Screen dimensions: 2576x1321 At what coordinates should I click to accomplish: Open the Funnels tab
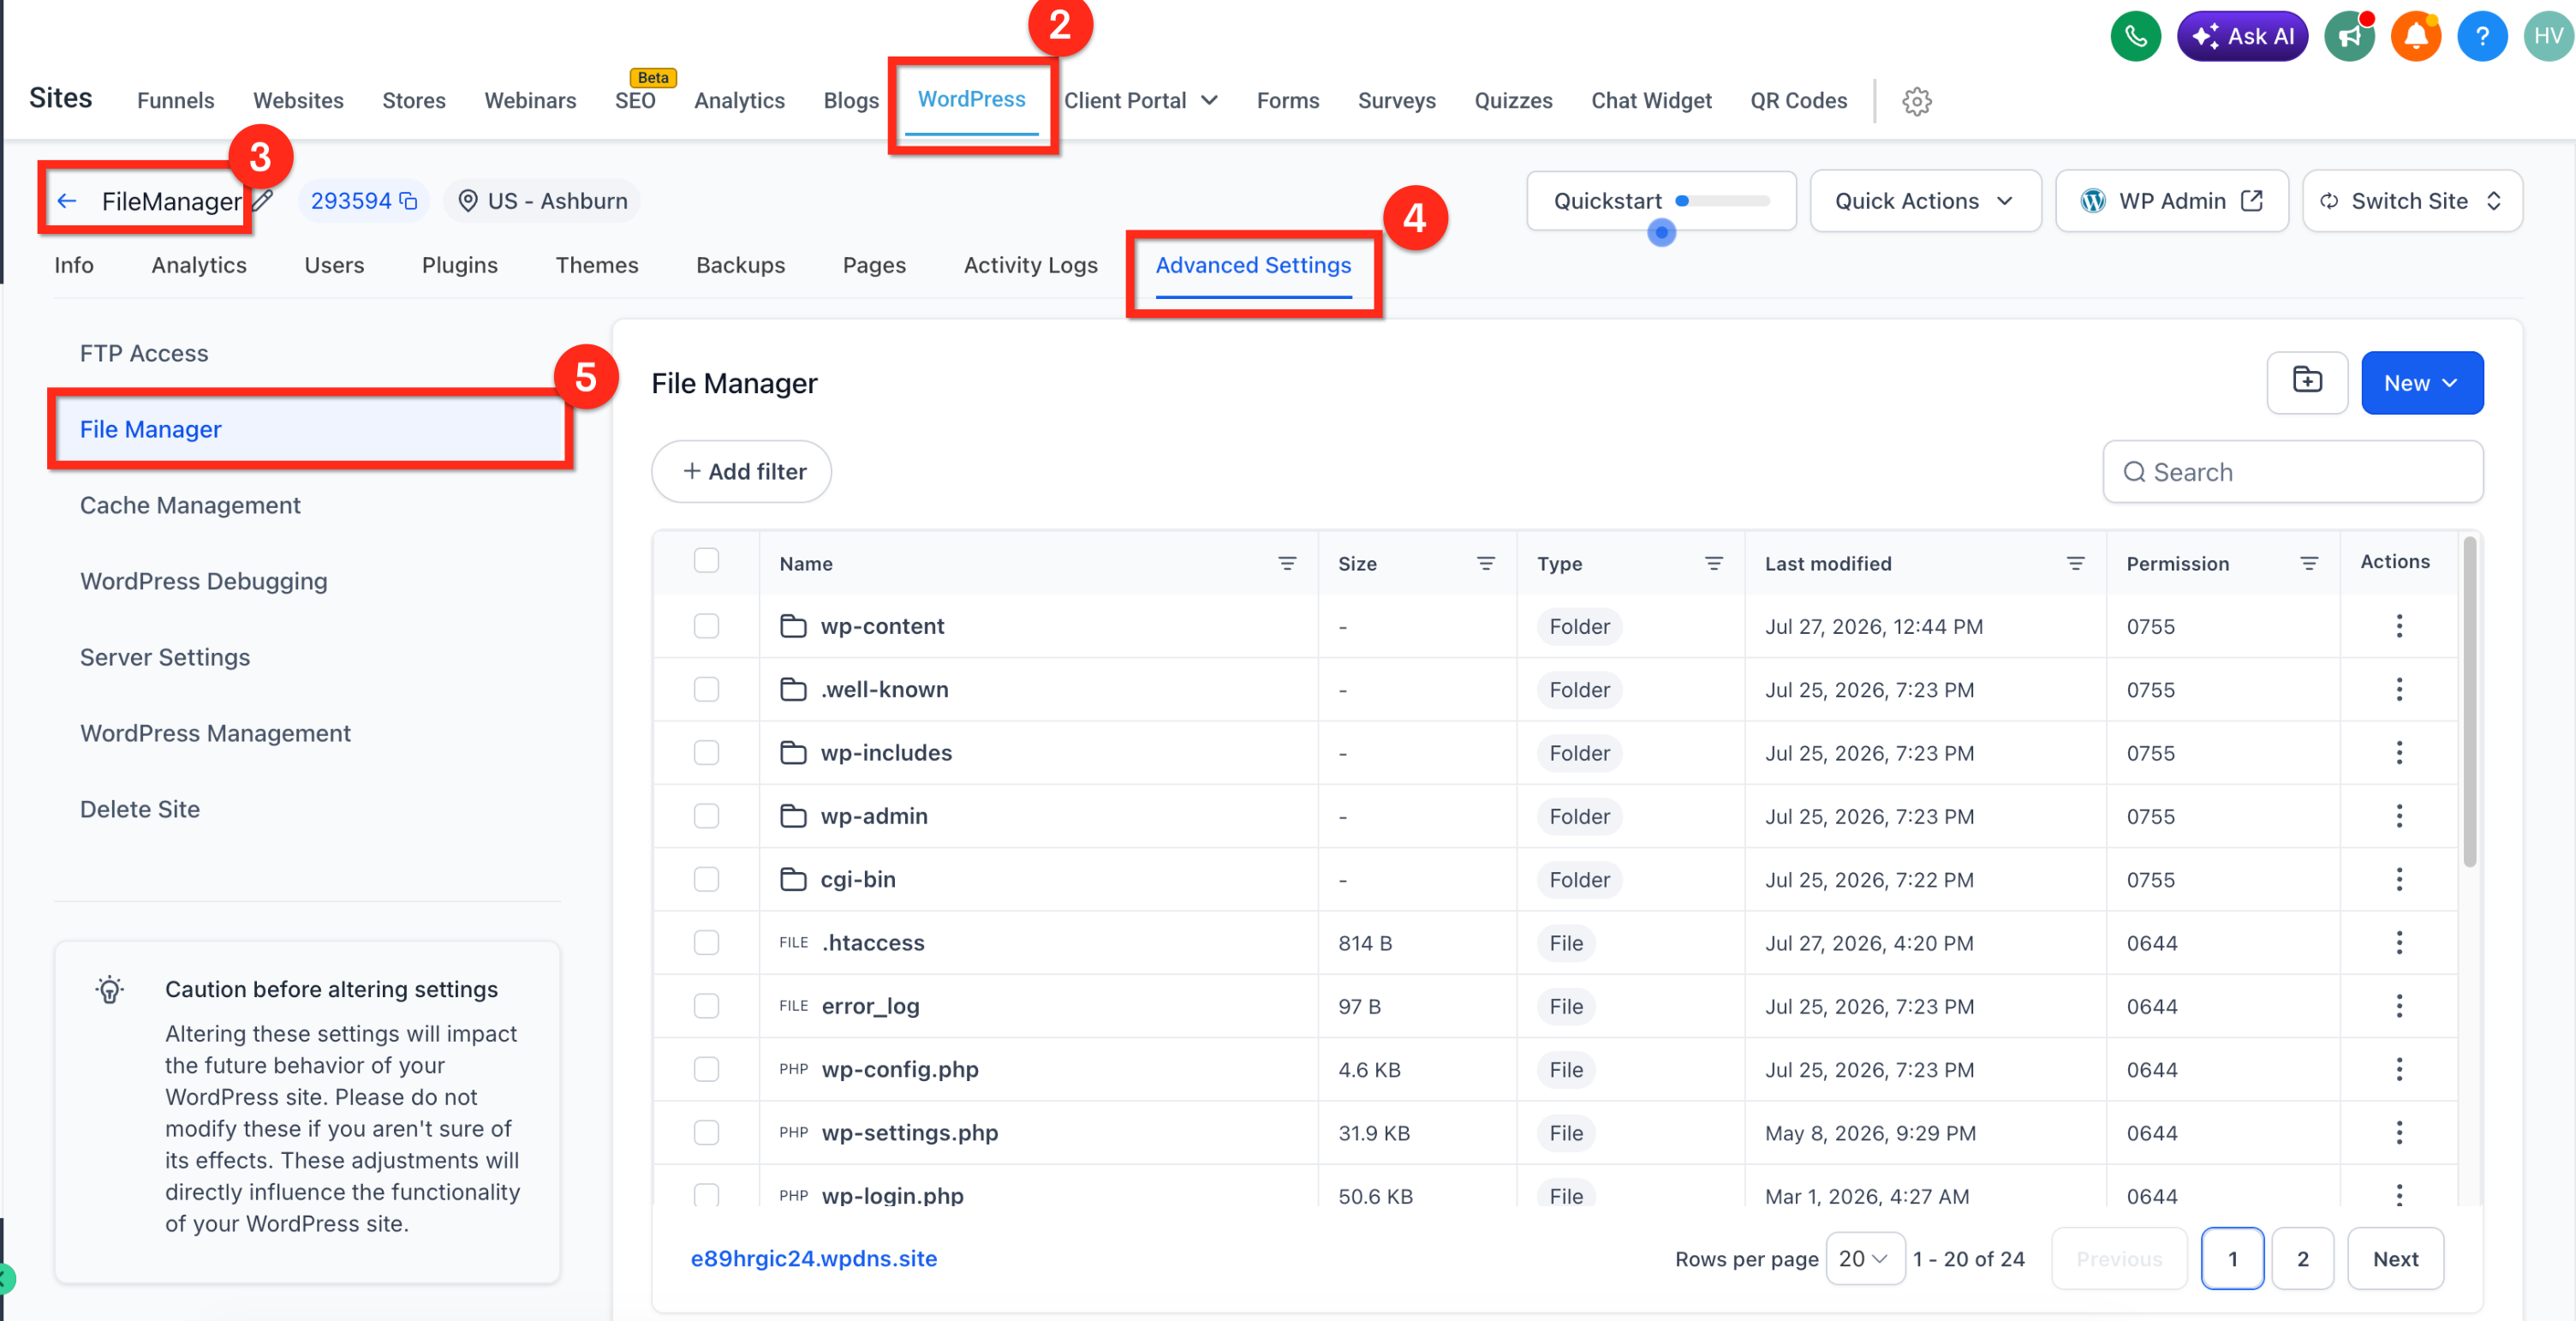pyautogui.click(x=176, y=101)
